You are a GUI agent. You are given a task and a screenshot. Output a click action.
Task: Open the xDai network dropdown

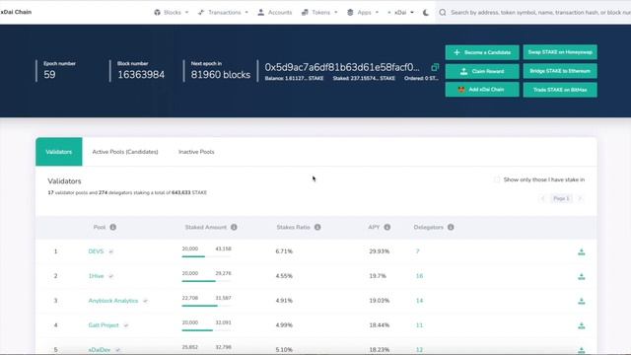pyautogui.click(x=401, y=13)
